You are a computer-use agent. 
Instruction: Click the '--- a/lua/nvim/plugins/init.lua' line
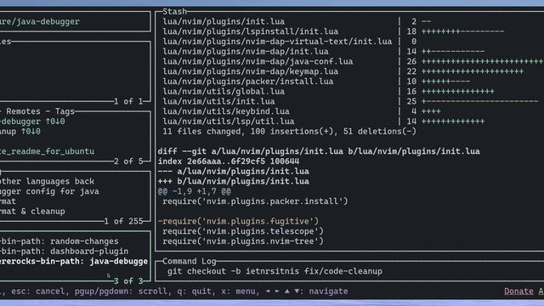point(233,172)
